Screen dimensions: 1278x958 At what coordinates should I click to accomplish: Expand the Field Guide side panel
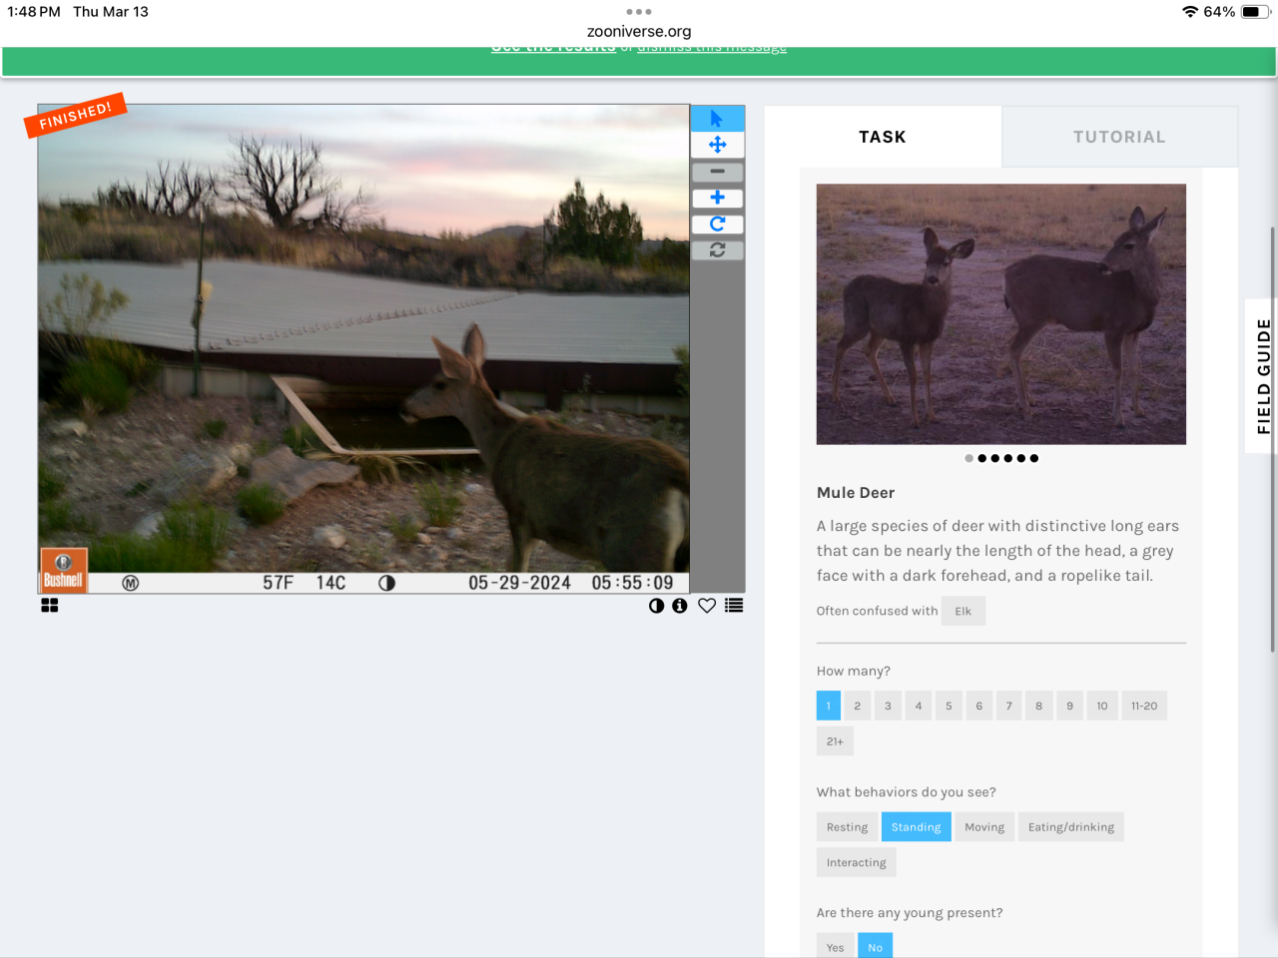[x=1263, y=376]
